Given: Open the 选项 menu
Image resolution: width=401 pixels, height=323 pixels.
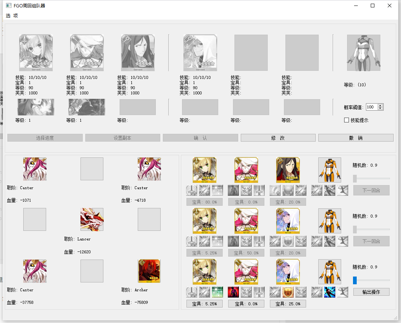Looking at the screenshot, I should (12, 15).
